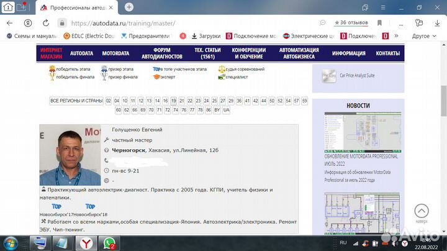447x251 pixels.
Task: Expand hidden bookmarks with the chevron
Action: (396, 35)
